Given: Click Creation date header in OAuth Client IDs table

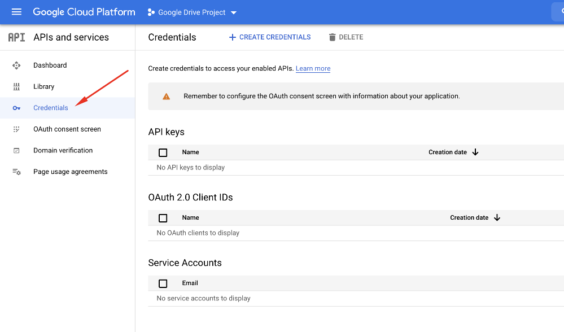Looking at the screenshot, I should coord(469,217).
